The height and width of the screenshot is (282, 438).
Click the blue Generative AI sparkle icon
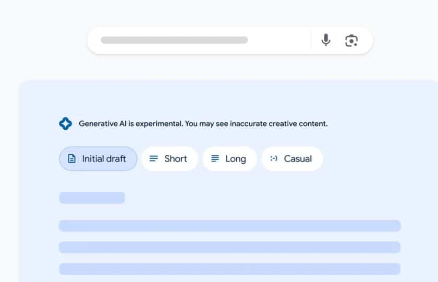pyautogui.click(x=65, y=124)
